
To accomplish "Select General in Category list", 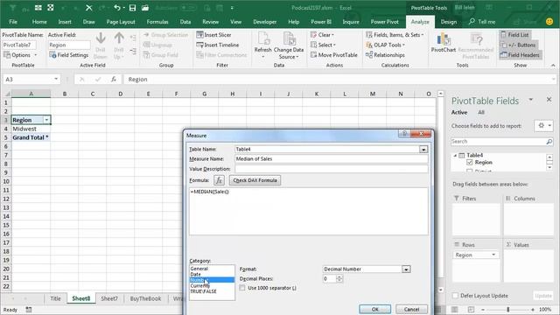I will (199, 269).
